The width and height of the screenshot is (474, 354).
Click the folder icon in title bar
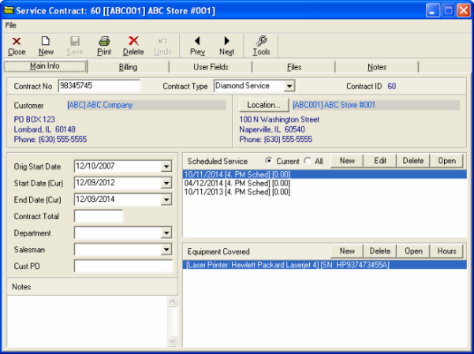9,10
